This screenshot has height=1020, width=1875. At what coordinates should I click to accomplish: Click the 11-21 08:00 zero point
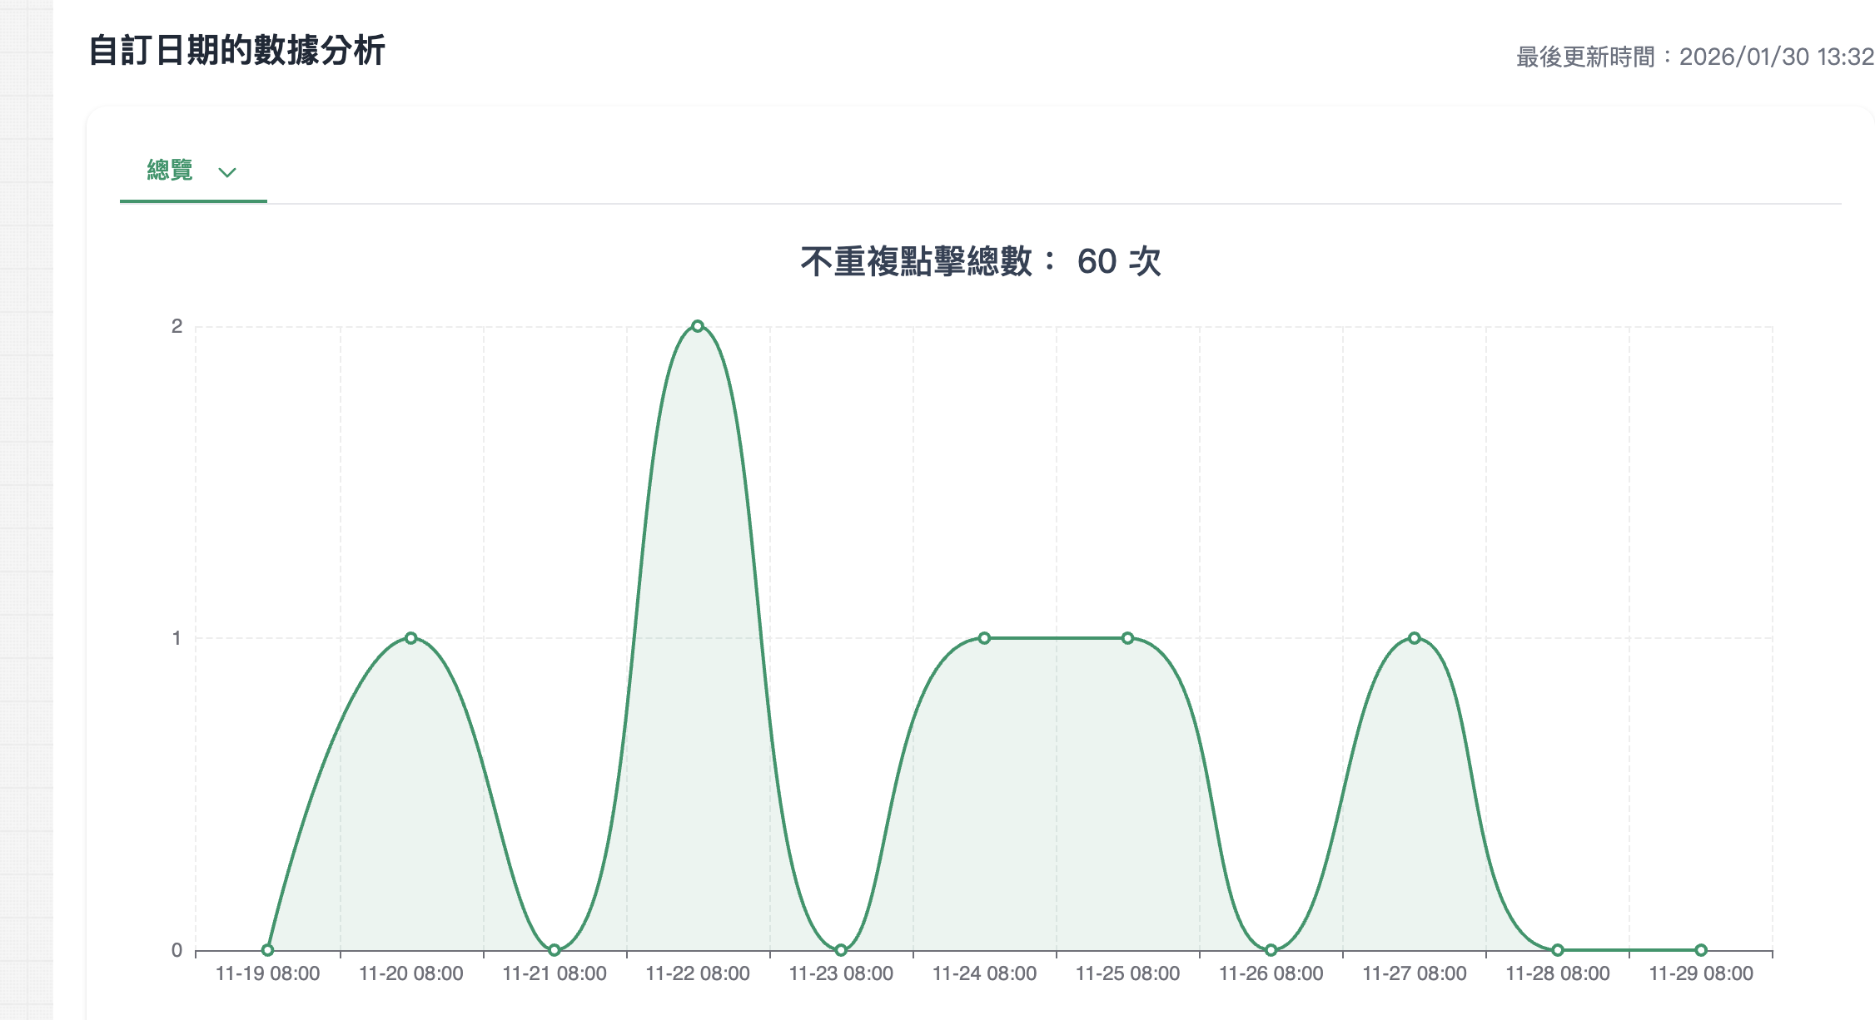point(555,950)
